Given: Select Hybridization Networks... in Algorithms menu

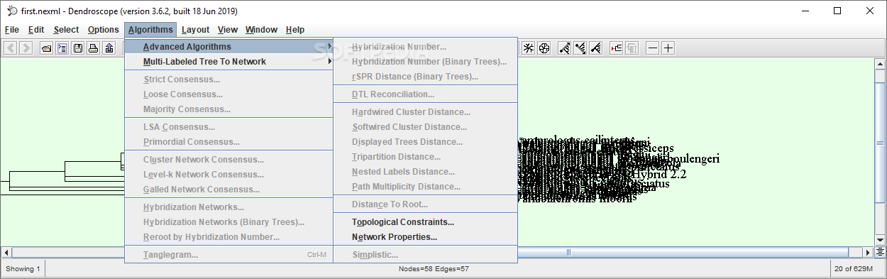Looking at the screenshot, I should (x=228, y=207).
